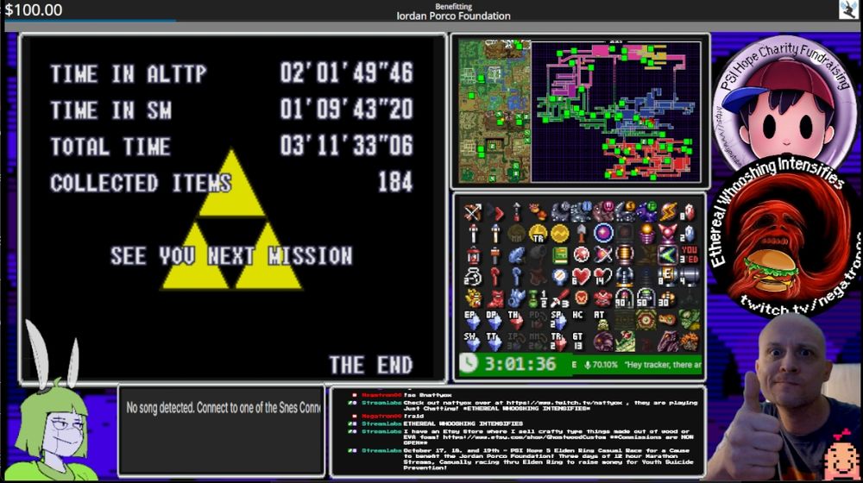
Task: Click the Bow and arrow tracker icon
Action: [x=473, y=212]
